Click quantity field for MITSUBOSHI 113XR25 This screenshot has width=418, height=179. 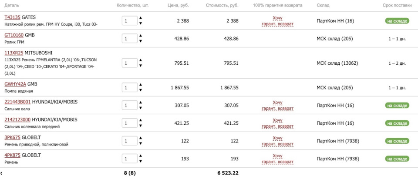pos(130,63)
